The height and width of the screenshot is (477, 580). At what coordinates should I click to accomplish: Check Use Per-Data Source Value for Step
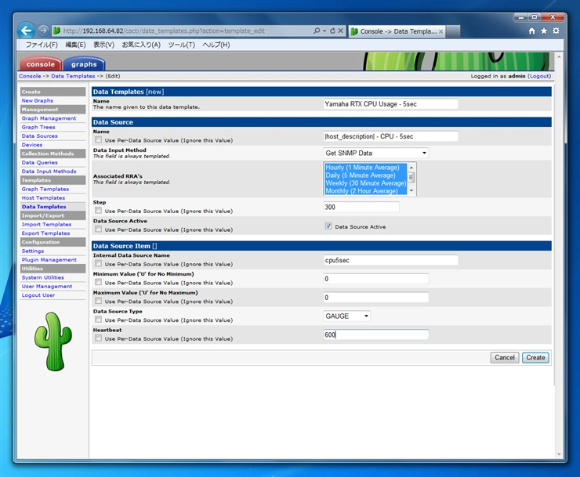tap(98, 211)
